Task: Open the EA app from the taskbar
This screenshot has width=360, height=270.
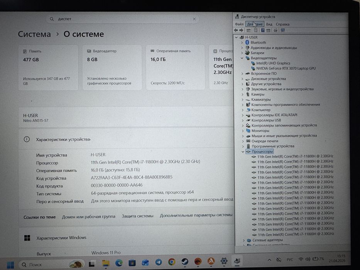Action: (x=198, y=261)
